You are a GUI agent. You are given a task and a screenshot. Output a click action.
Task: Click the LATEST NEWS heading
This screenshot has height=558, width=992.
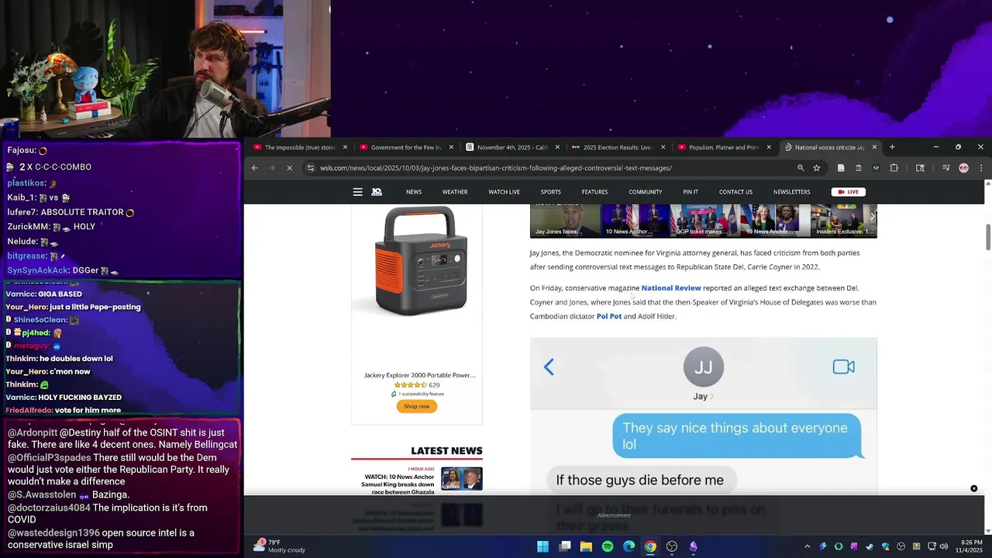point(446,451)
